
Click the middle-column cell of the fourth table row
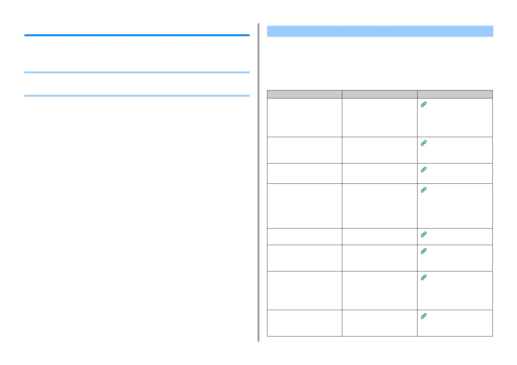379,206
